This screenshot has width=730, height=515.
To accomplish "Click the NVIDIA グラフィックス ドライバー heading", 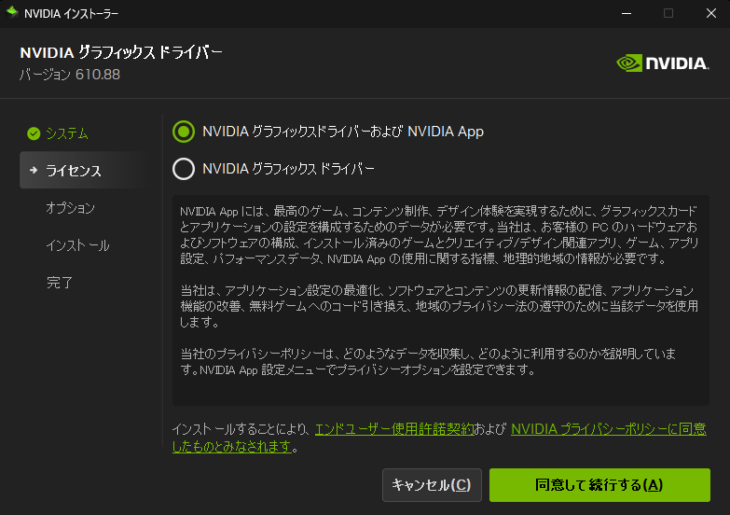I will 121,52.
